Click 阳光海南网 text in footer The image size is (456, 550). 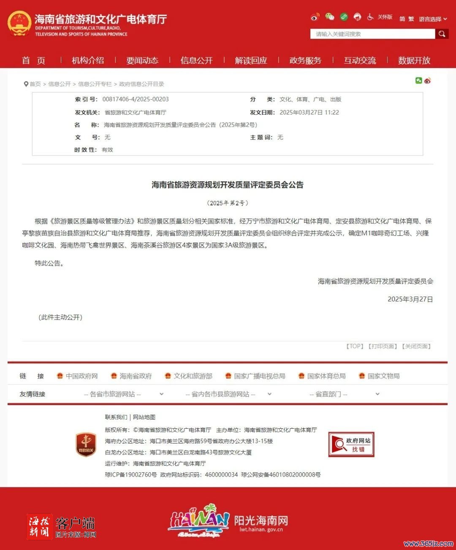click(x=261, y=520)
